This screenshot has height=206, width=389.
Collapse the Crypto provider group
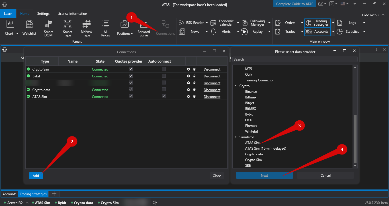tap(236, 86)
